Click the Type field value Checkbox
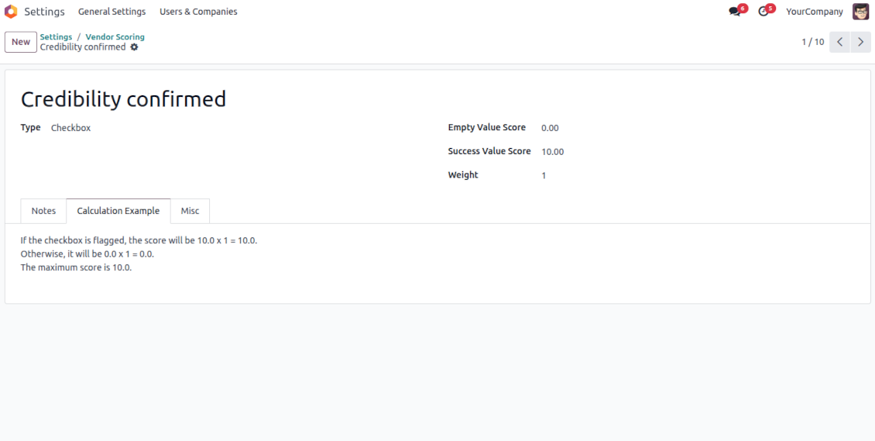875x441 pixels. (x=70, y=128)
